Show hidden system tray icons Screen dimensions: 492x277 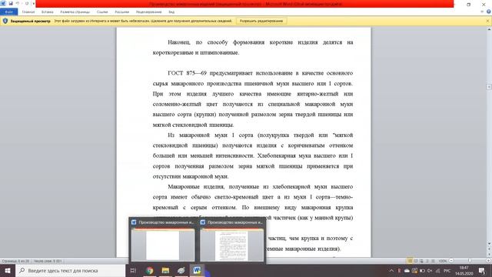(x=391, y=271)
